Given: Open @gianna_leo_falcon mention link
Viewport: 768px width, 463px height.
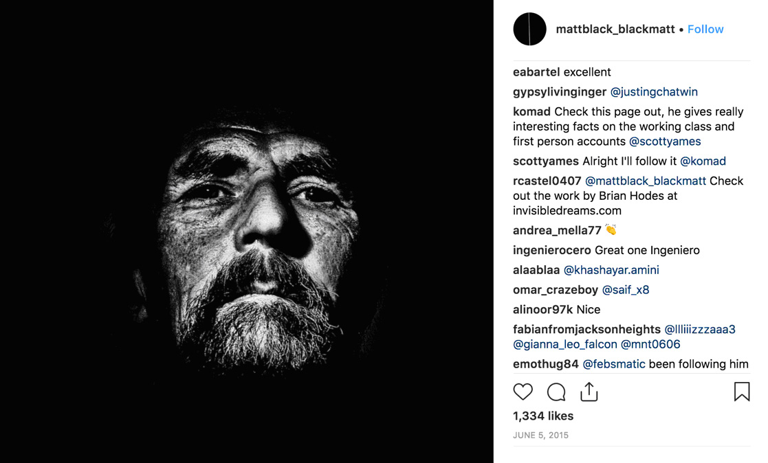Looking at the screenshot, I should (565, 344).
